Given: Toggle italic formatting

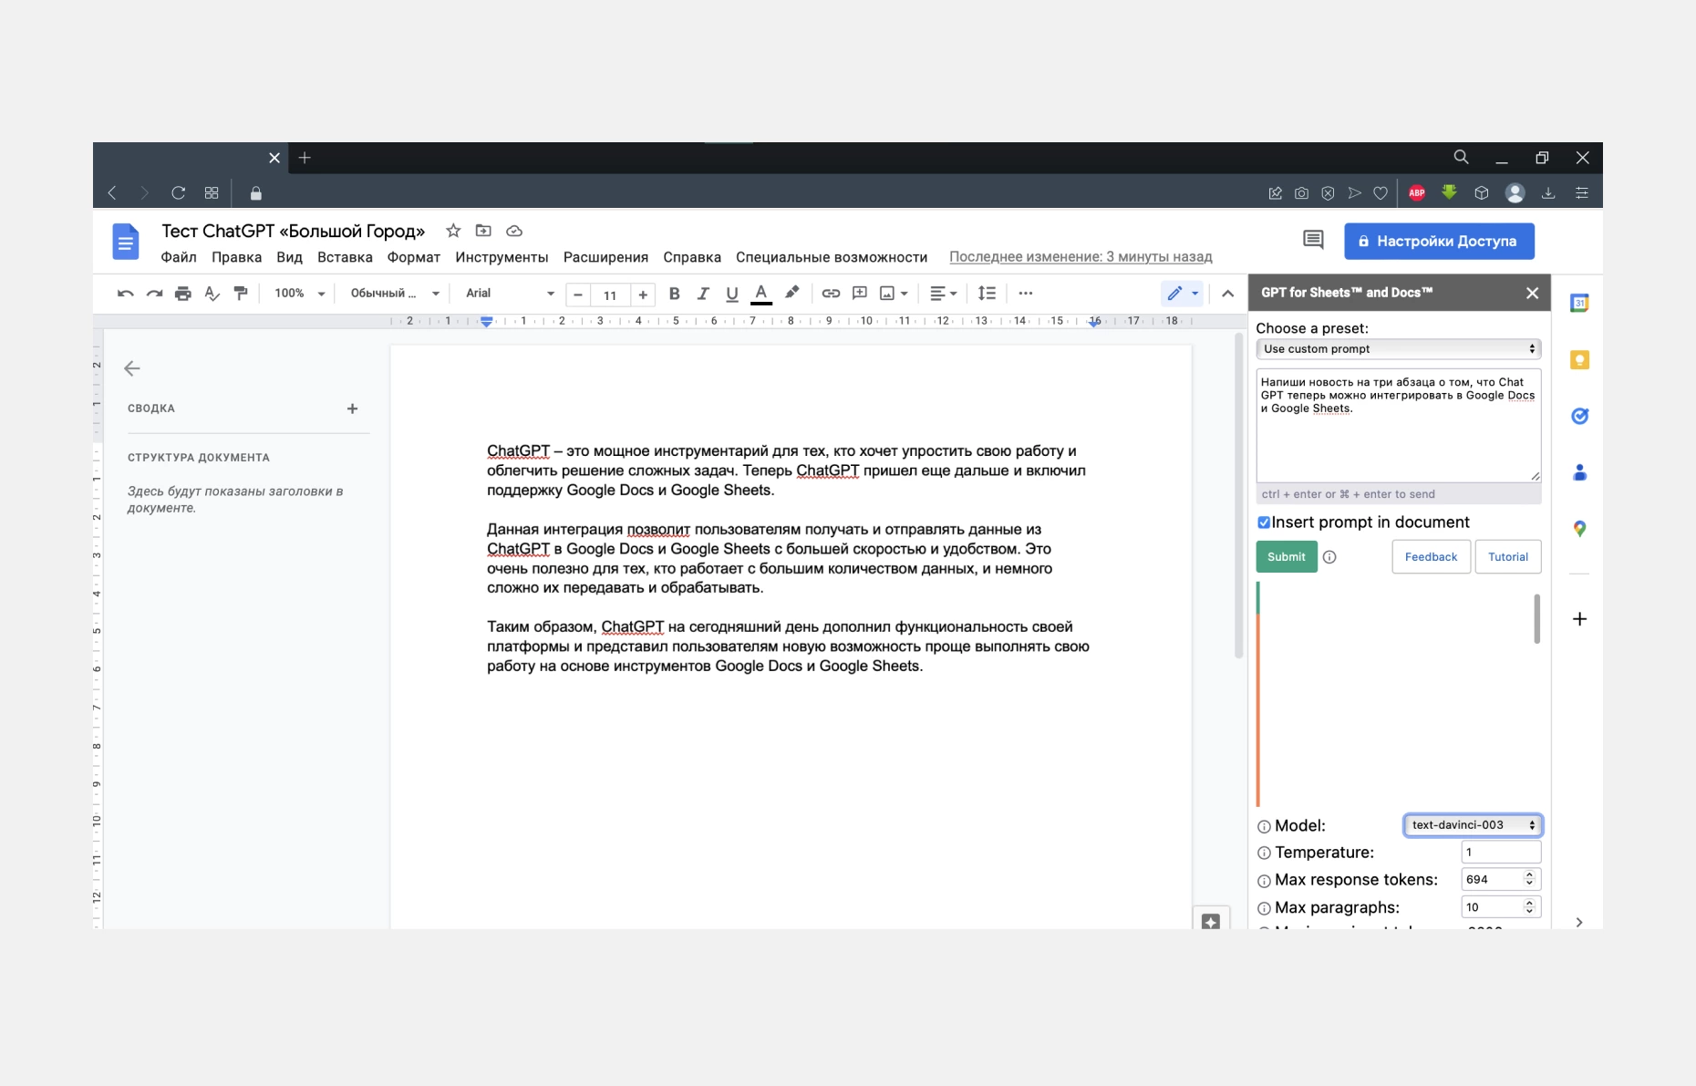Looking at the screenshot, I should 703,294.
